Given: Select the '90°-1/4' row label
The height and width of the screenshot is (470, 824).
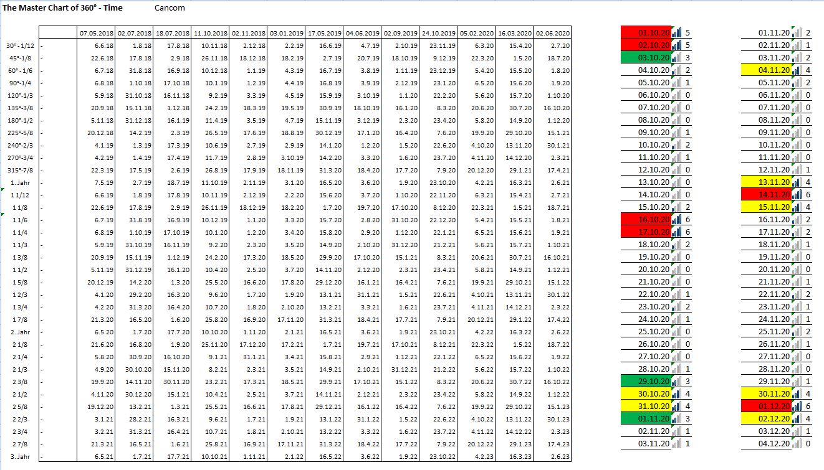Looking at the screenshot, I should tap(20, 83).
